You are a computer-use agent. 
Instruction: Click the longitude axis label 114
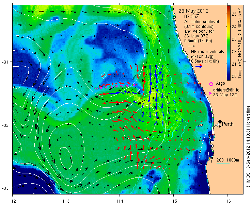pyautogui.click(x=120, y=201)
